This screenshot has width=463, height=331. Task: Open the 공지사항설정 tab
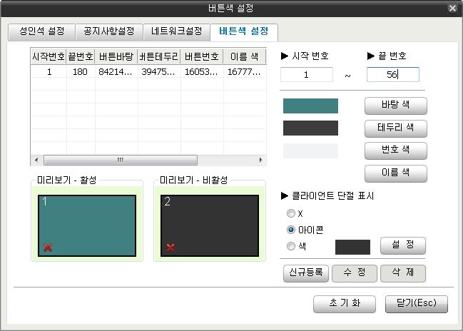(x=109, y=31)
